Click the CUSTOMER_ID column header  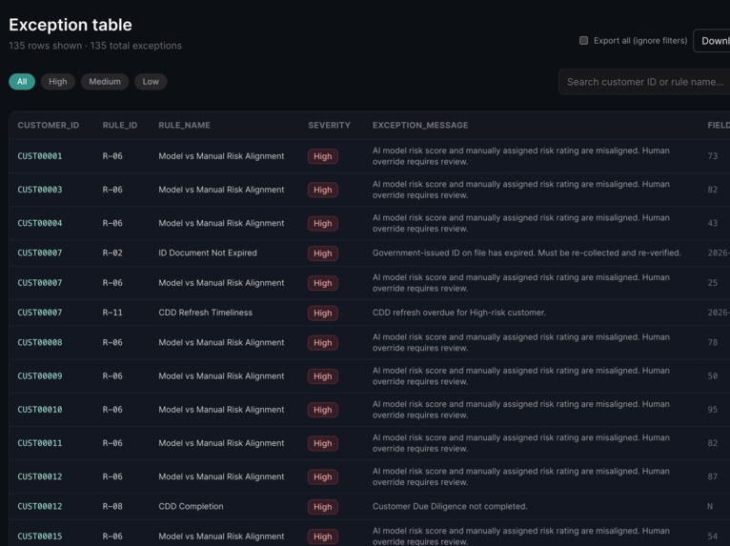(49, 125)
